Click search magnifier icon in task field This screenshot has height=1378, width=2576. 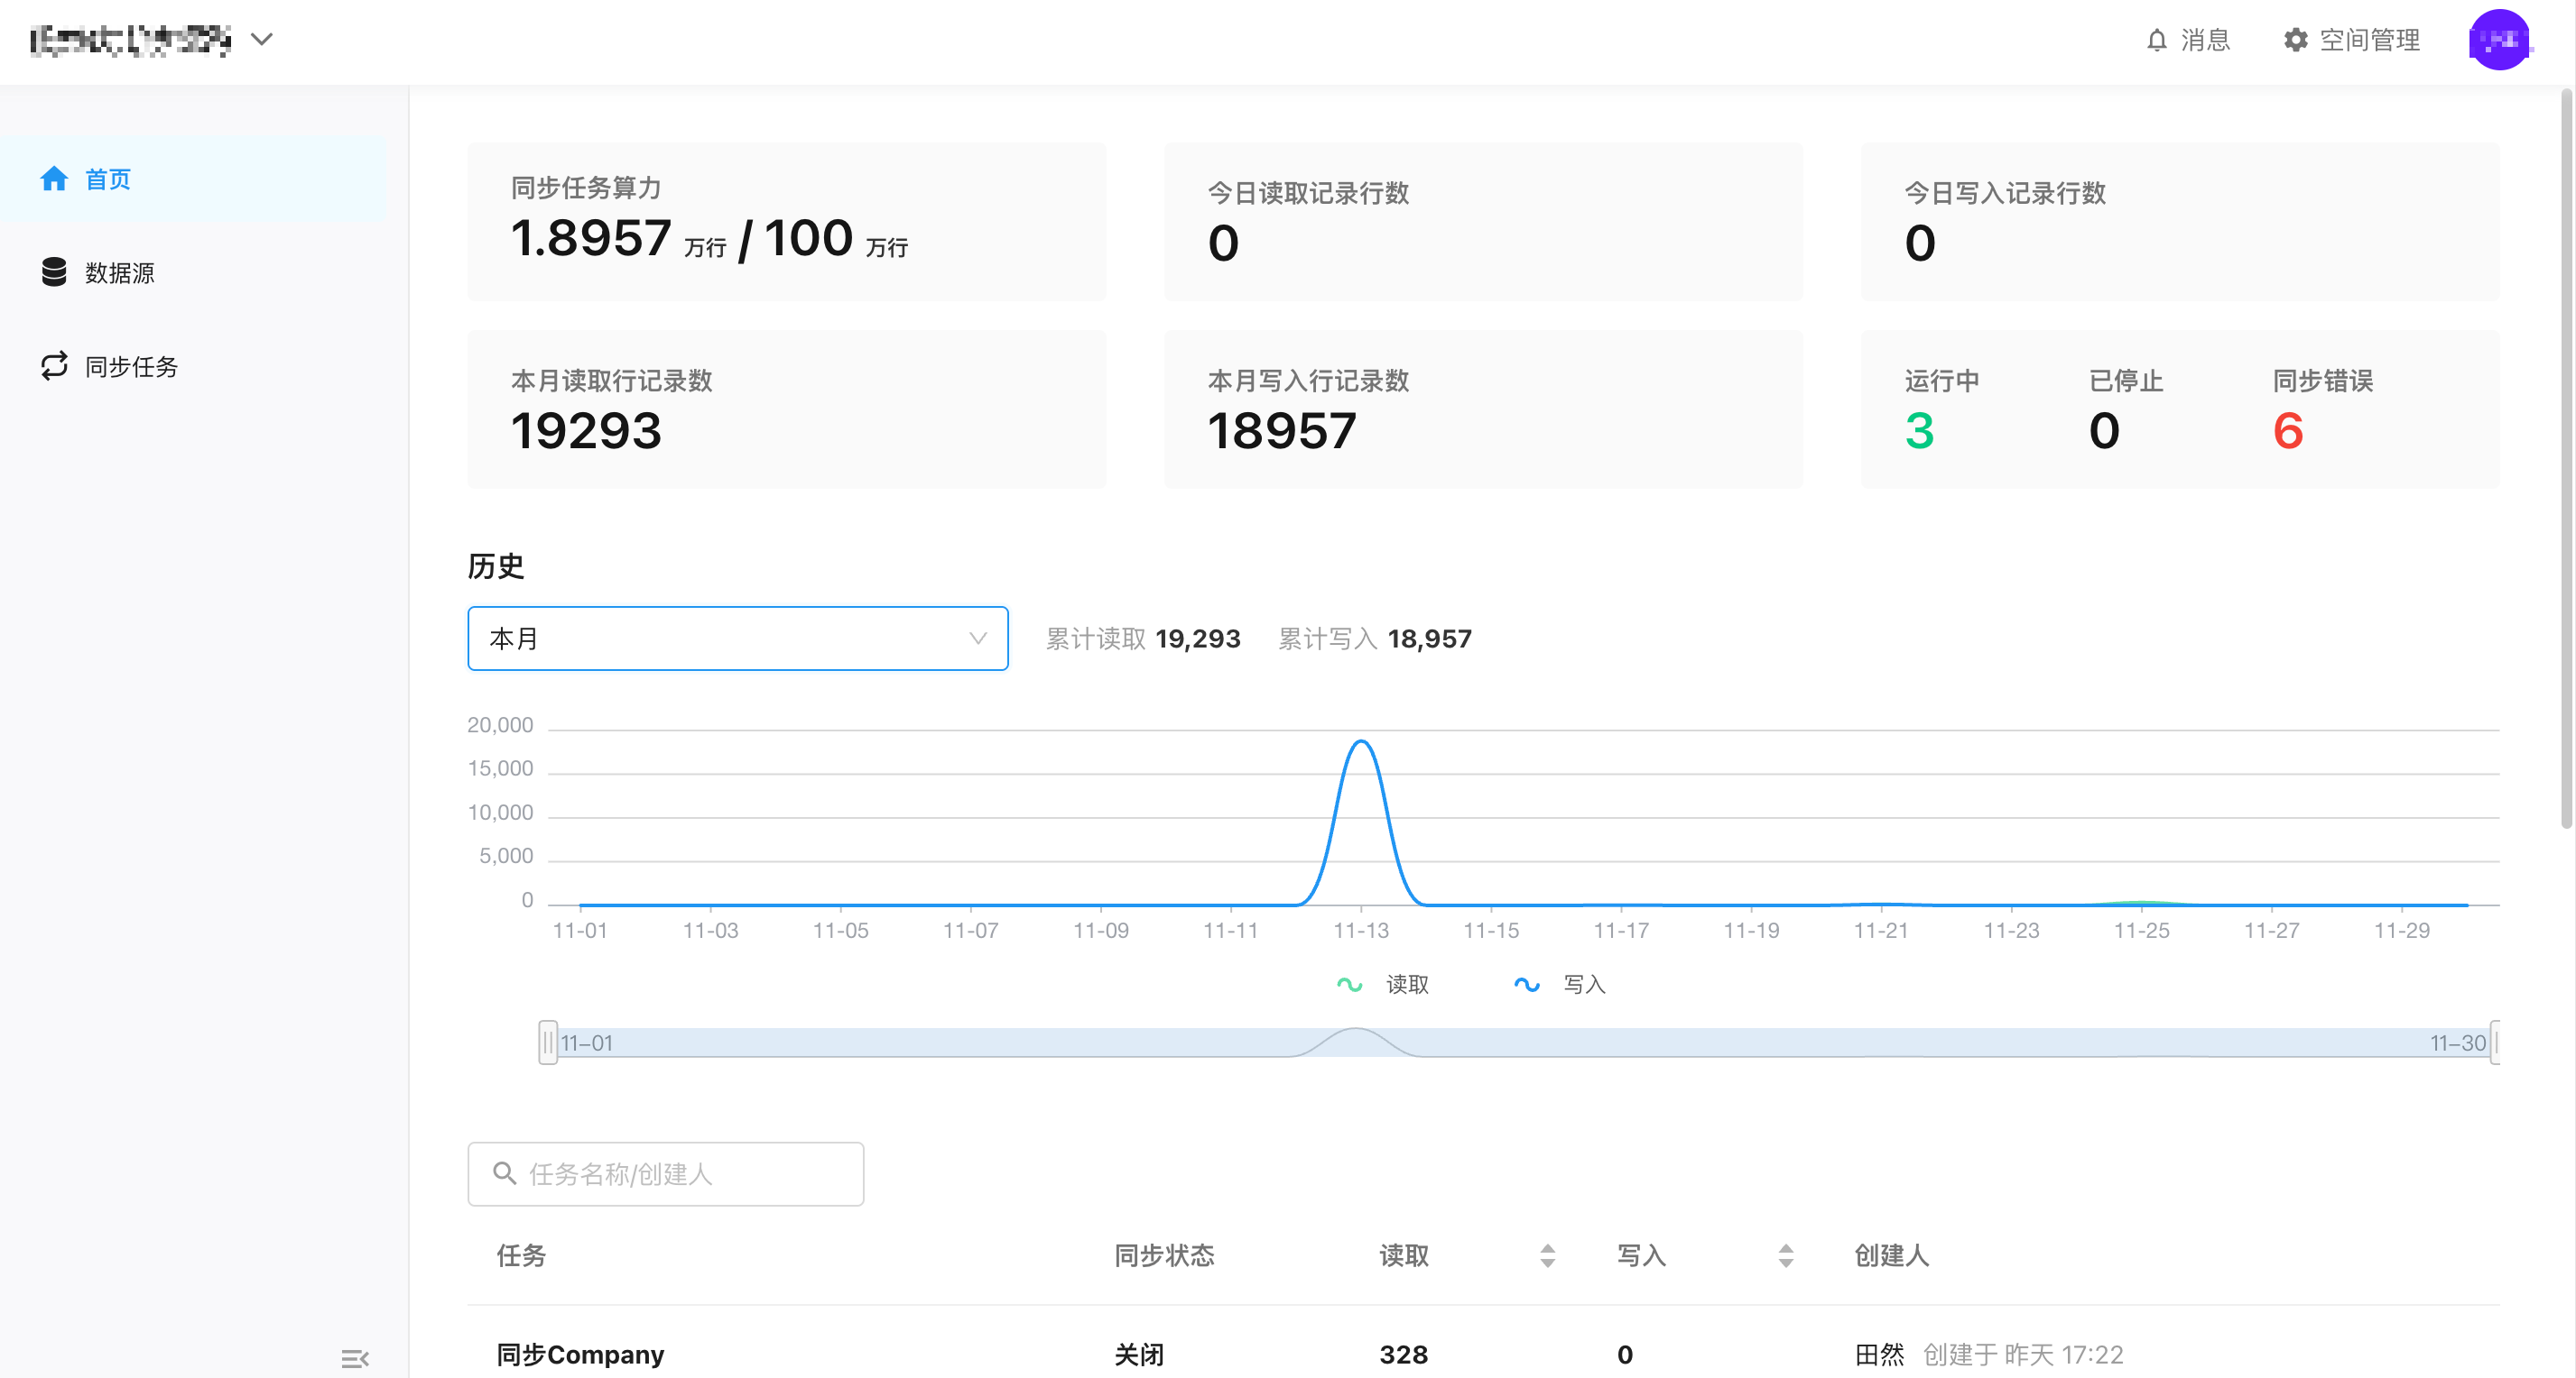click(505, 1173)
